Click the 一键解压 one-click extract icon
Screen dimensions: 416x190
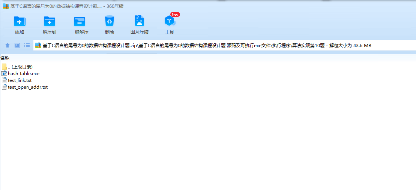79,21
